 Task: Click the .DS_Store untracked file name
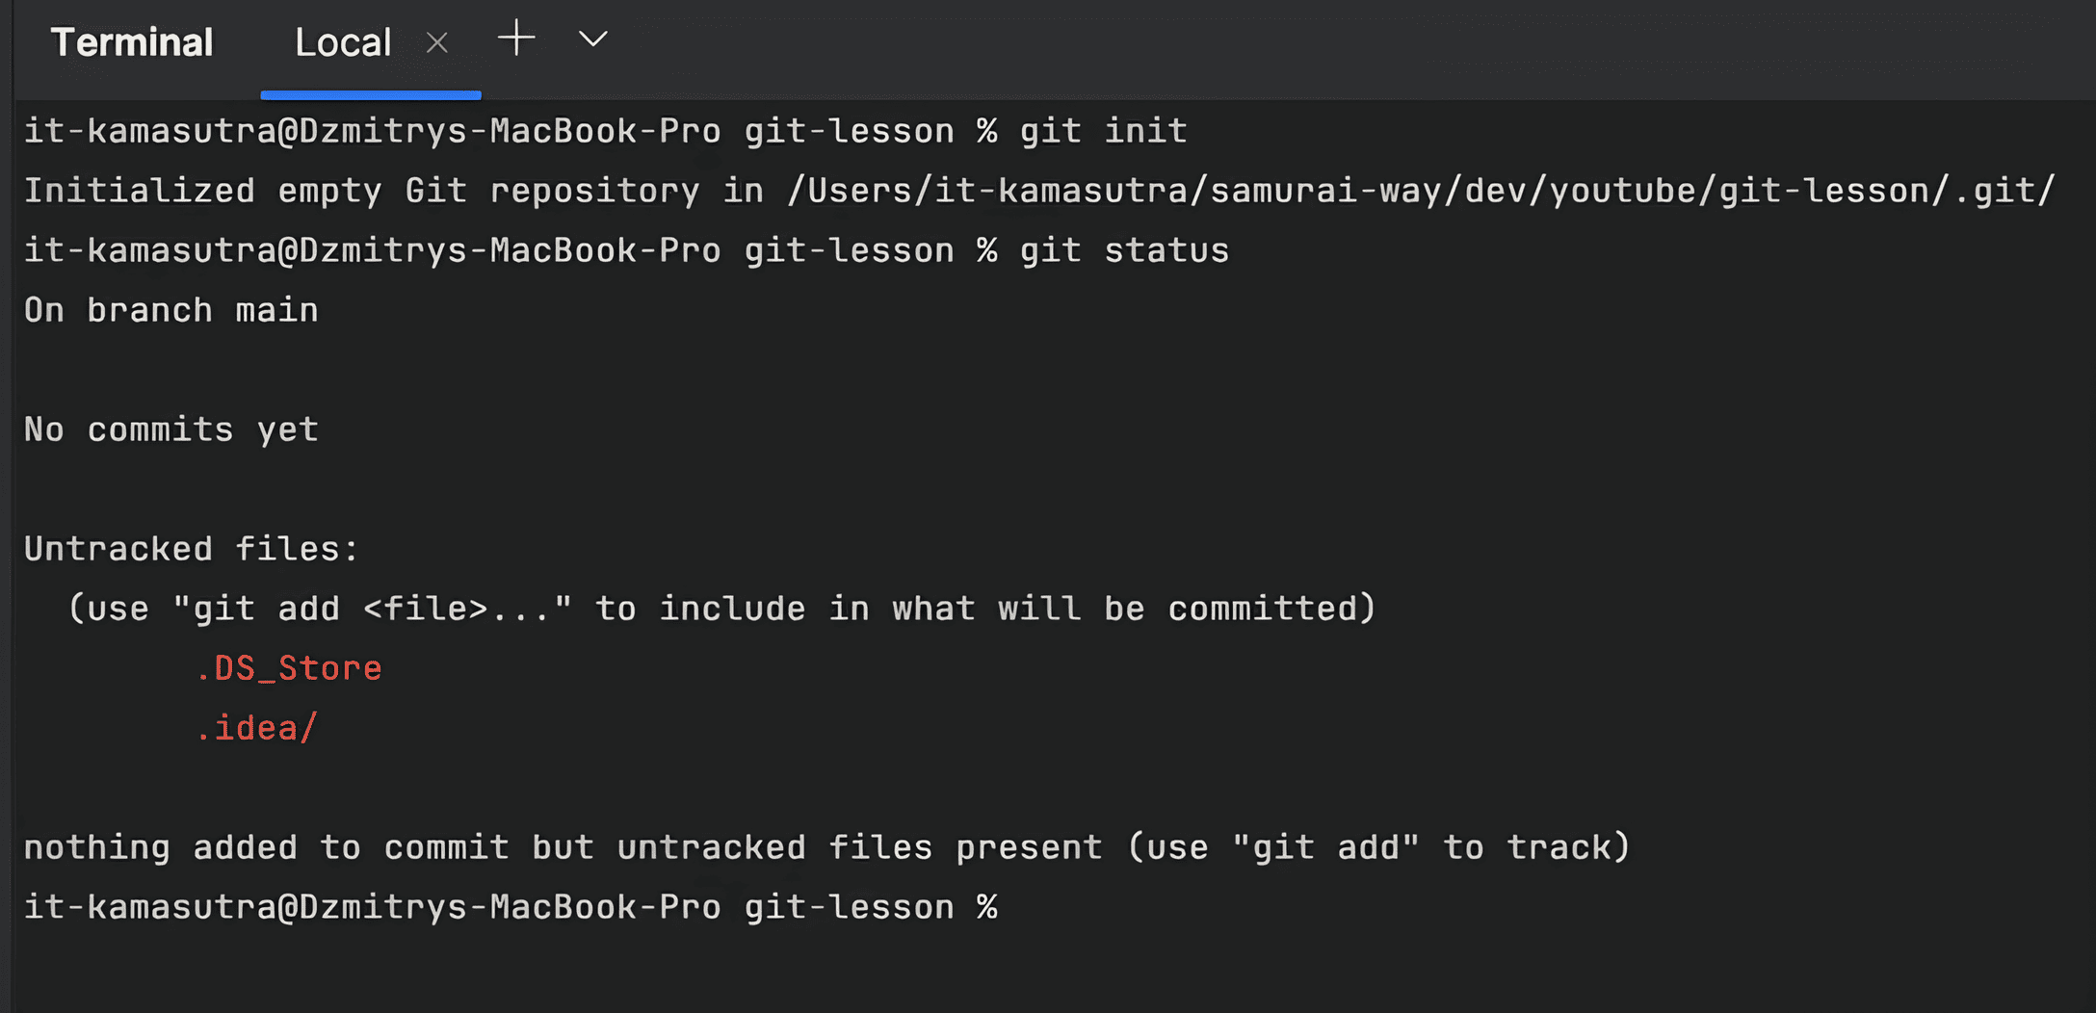point(289,668)
